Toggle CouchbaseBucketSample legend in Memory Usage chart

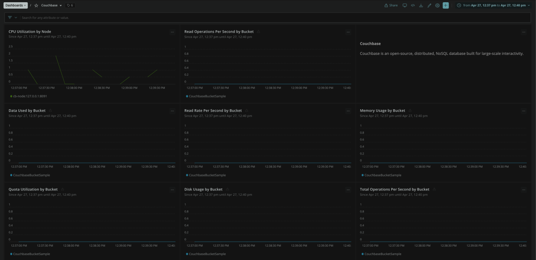point(381,175)
